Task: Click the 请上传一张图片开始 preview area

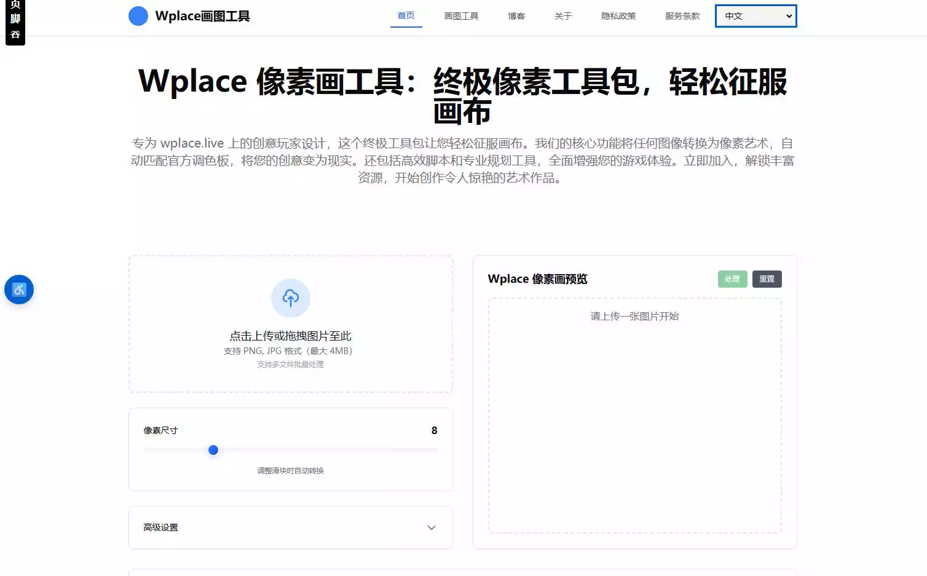Action: [x=635, y=416]
